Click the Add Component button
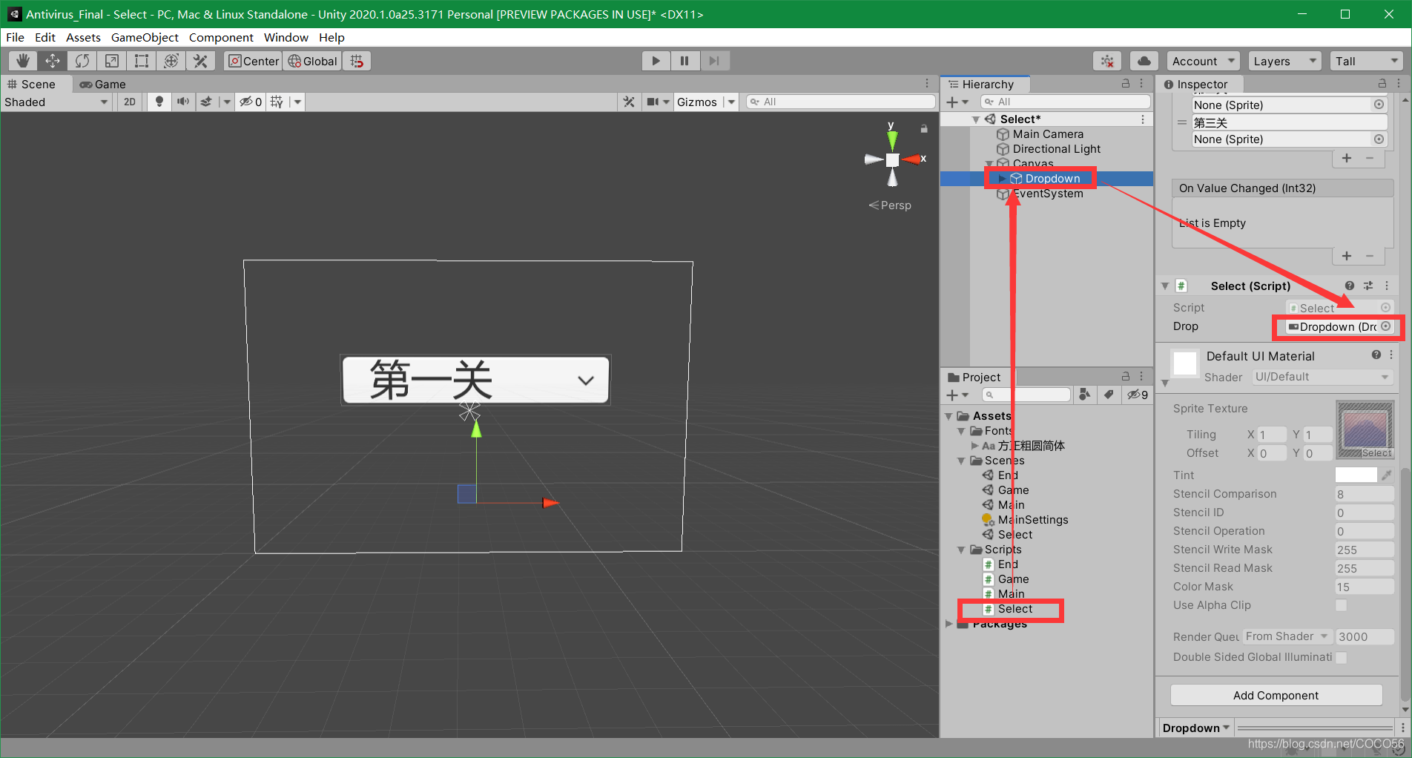The width and height of the screenshot is (1412, 758). pos(1276,695)
